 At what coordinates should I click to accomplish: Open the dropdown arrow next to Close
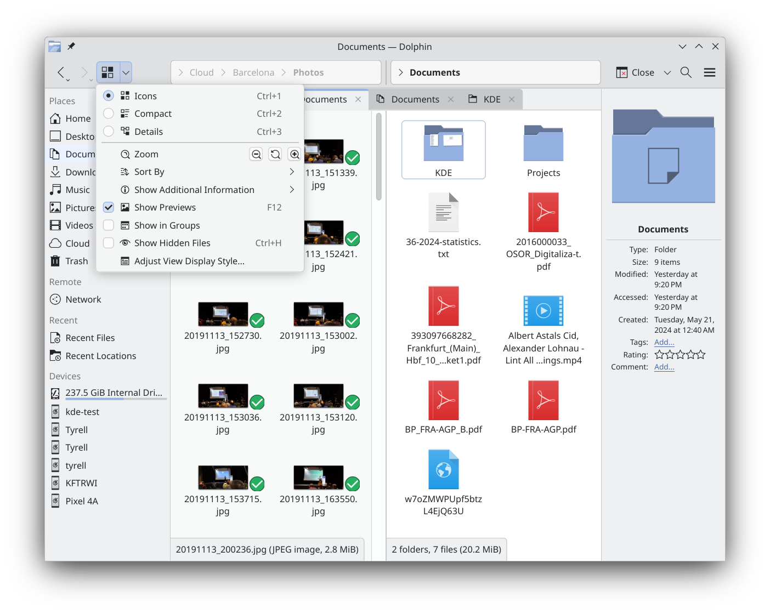click(667, 72)
